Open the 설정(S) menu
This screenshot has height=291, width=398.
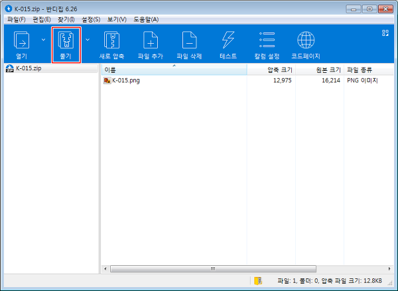(x=91, y=19)
